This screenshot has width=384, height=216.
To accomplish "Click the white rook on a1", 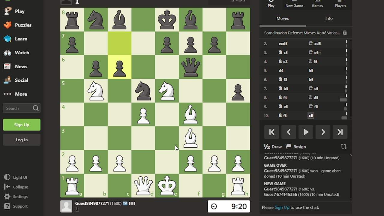I will coord(72,186).
